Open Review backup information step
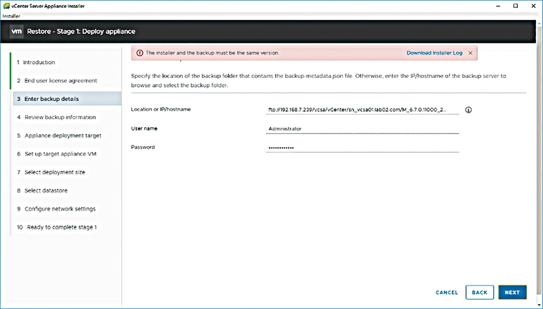 [x=56, y=117]
